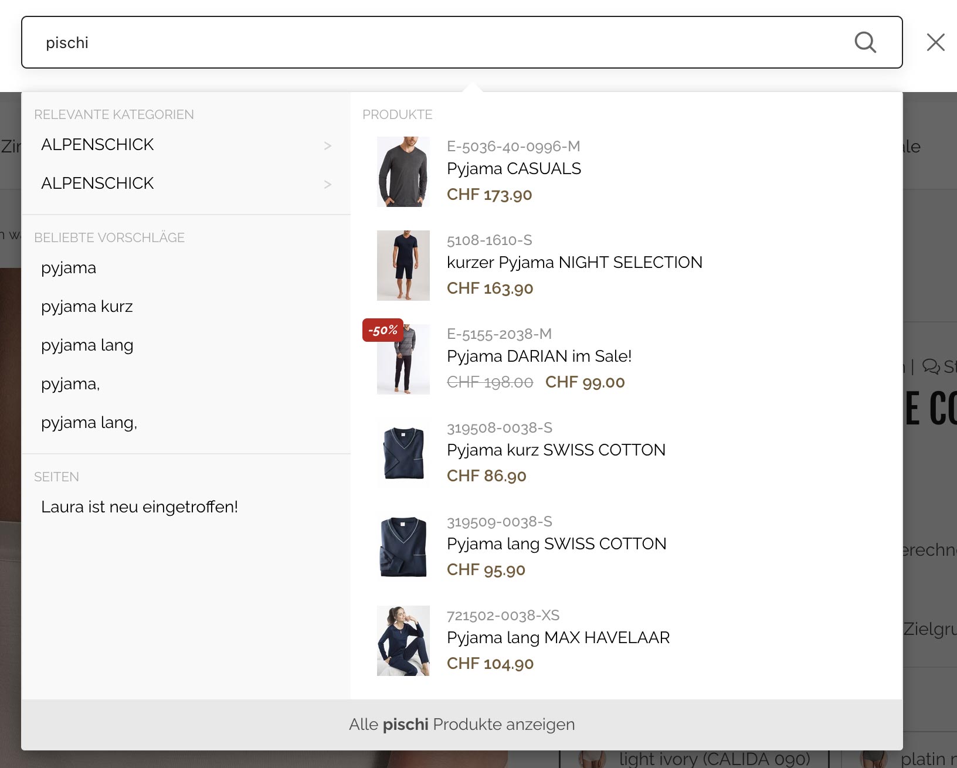This screenshot has height=768, width=957.
Task: Open the Pyjama DARIAN thumbnail image
Action: pyautogui.click(x=403, y=359)
